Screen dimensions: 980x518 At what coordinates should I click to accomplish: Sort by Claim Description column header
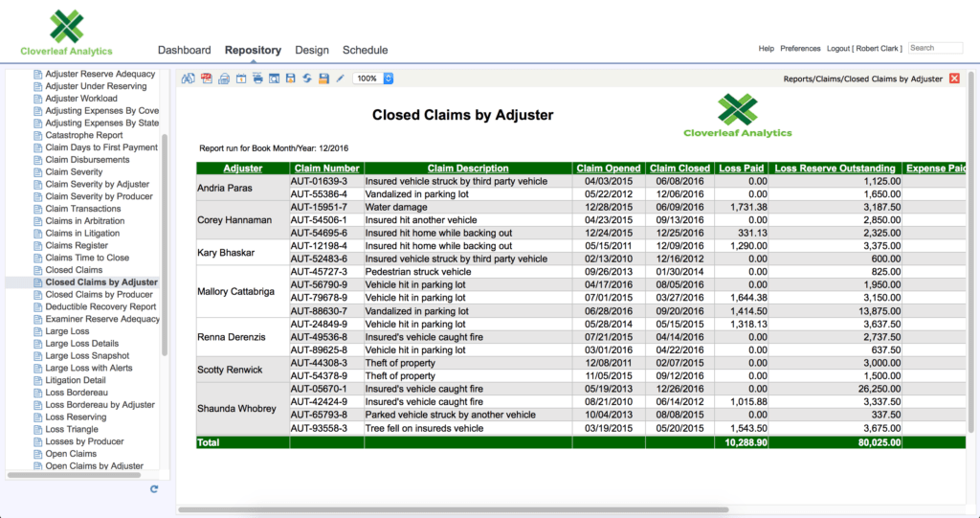[x=468, y=169]
